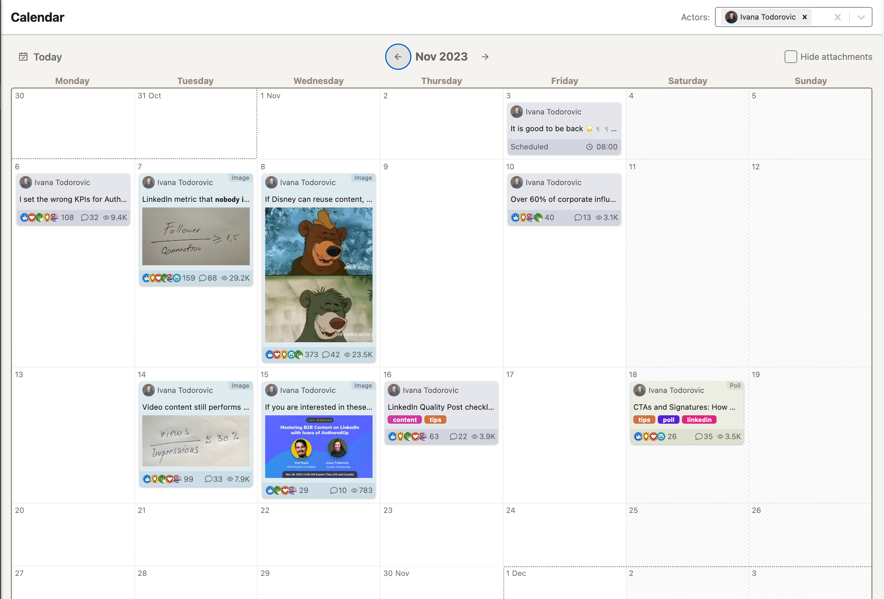Viewport: 884px width, 599px height.
Task: Click the pink 'content' tag
Action: [x=404, y=420]
